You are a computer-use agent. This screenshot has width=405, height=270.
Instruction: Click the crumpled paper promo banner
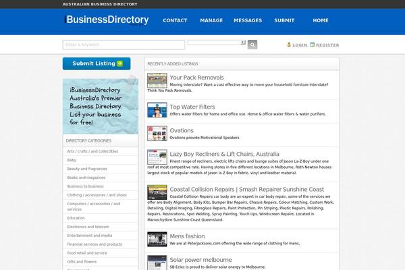(101, 106)
